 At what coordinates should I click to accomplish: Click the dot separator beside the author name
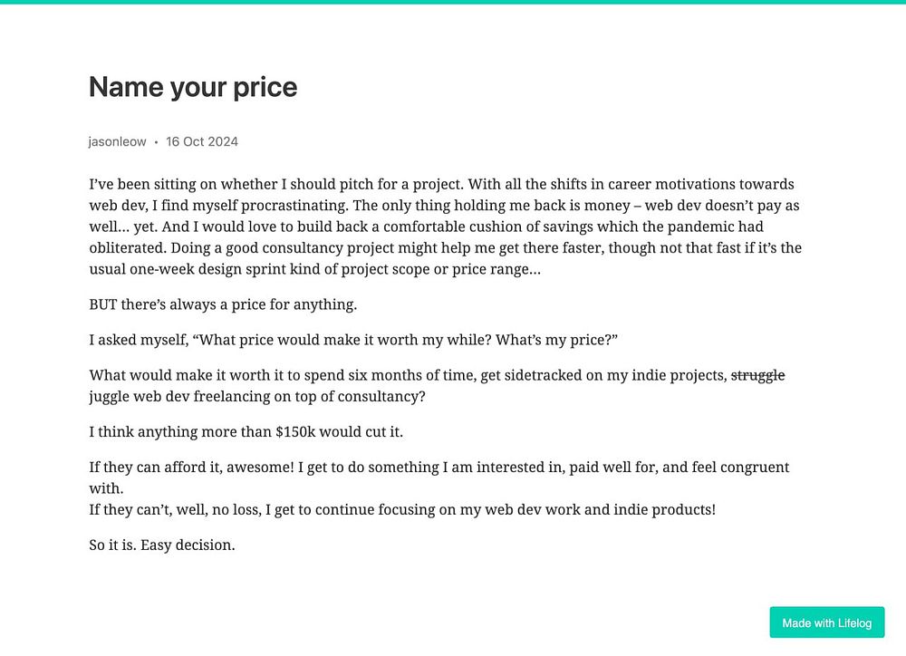coord(156,142)
